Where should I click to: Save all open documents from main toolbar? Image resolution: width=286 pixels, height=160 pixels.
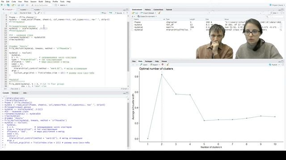[x=22, y=5]
